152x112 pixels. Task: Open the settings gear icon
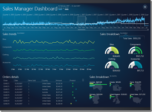(x=145, y=7)
